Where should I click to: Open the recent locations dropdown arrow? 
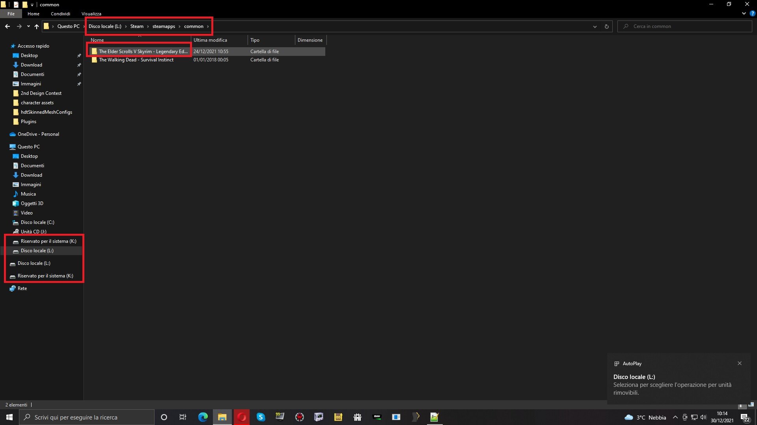[28, 26]
